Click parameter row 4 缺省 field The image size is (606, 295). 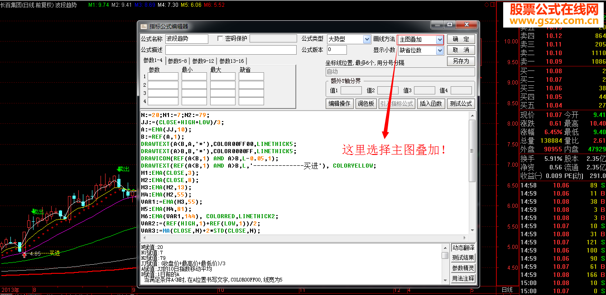[x=251, y=101]
